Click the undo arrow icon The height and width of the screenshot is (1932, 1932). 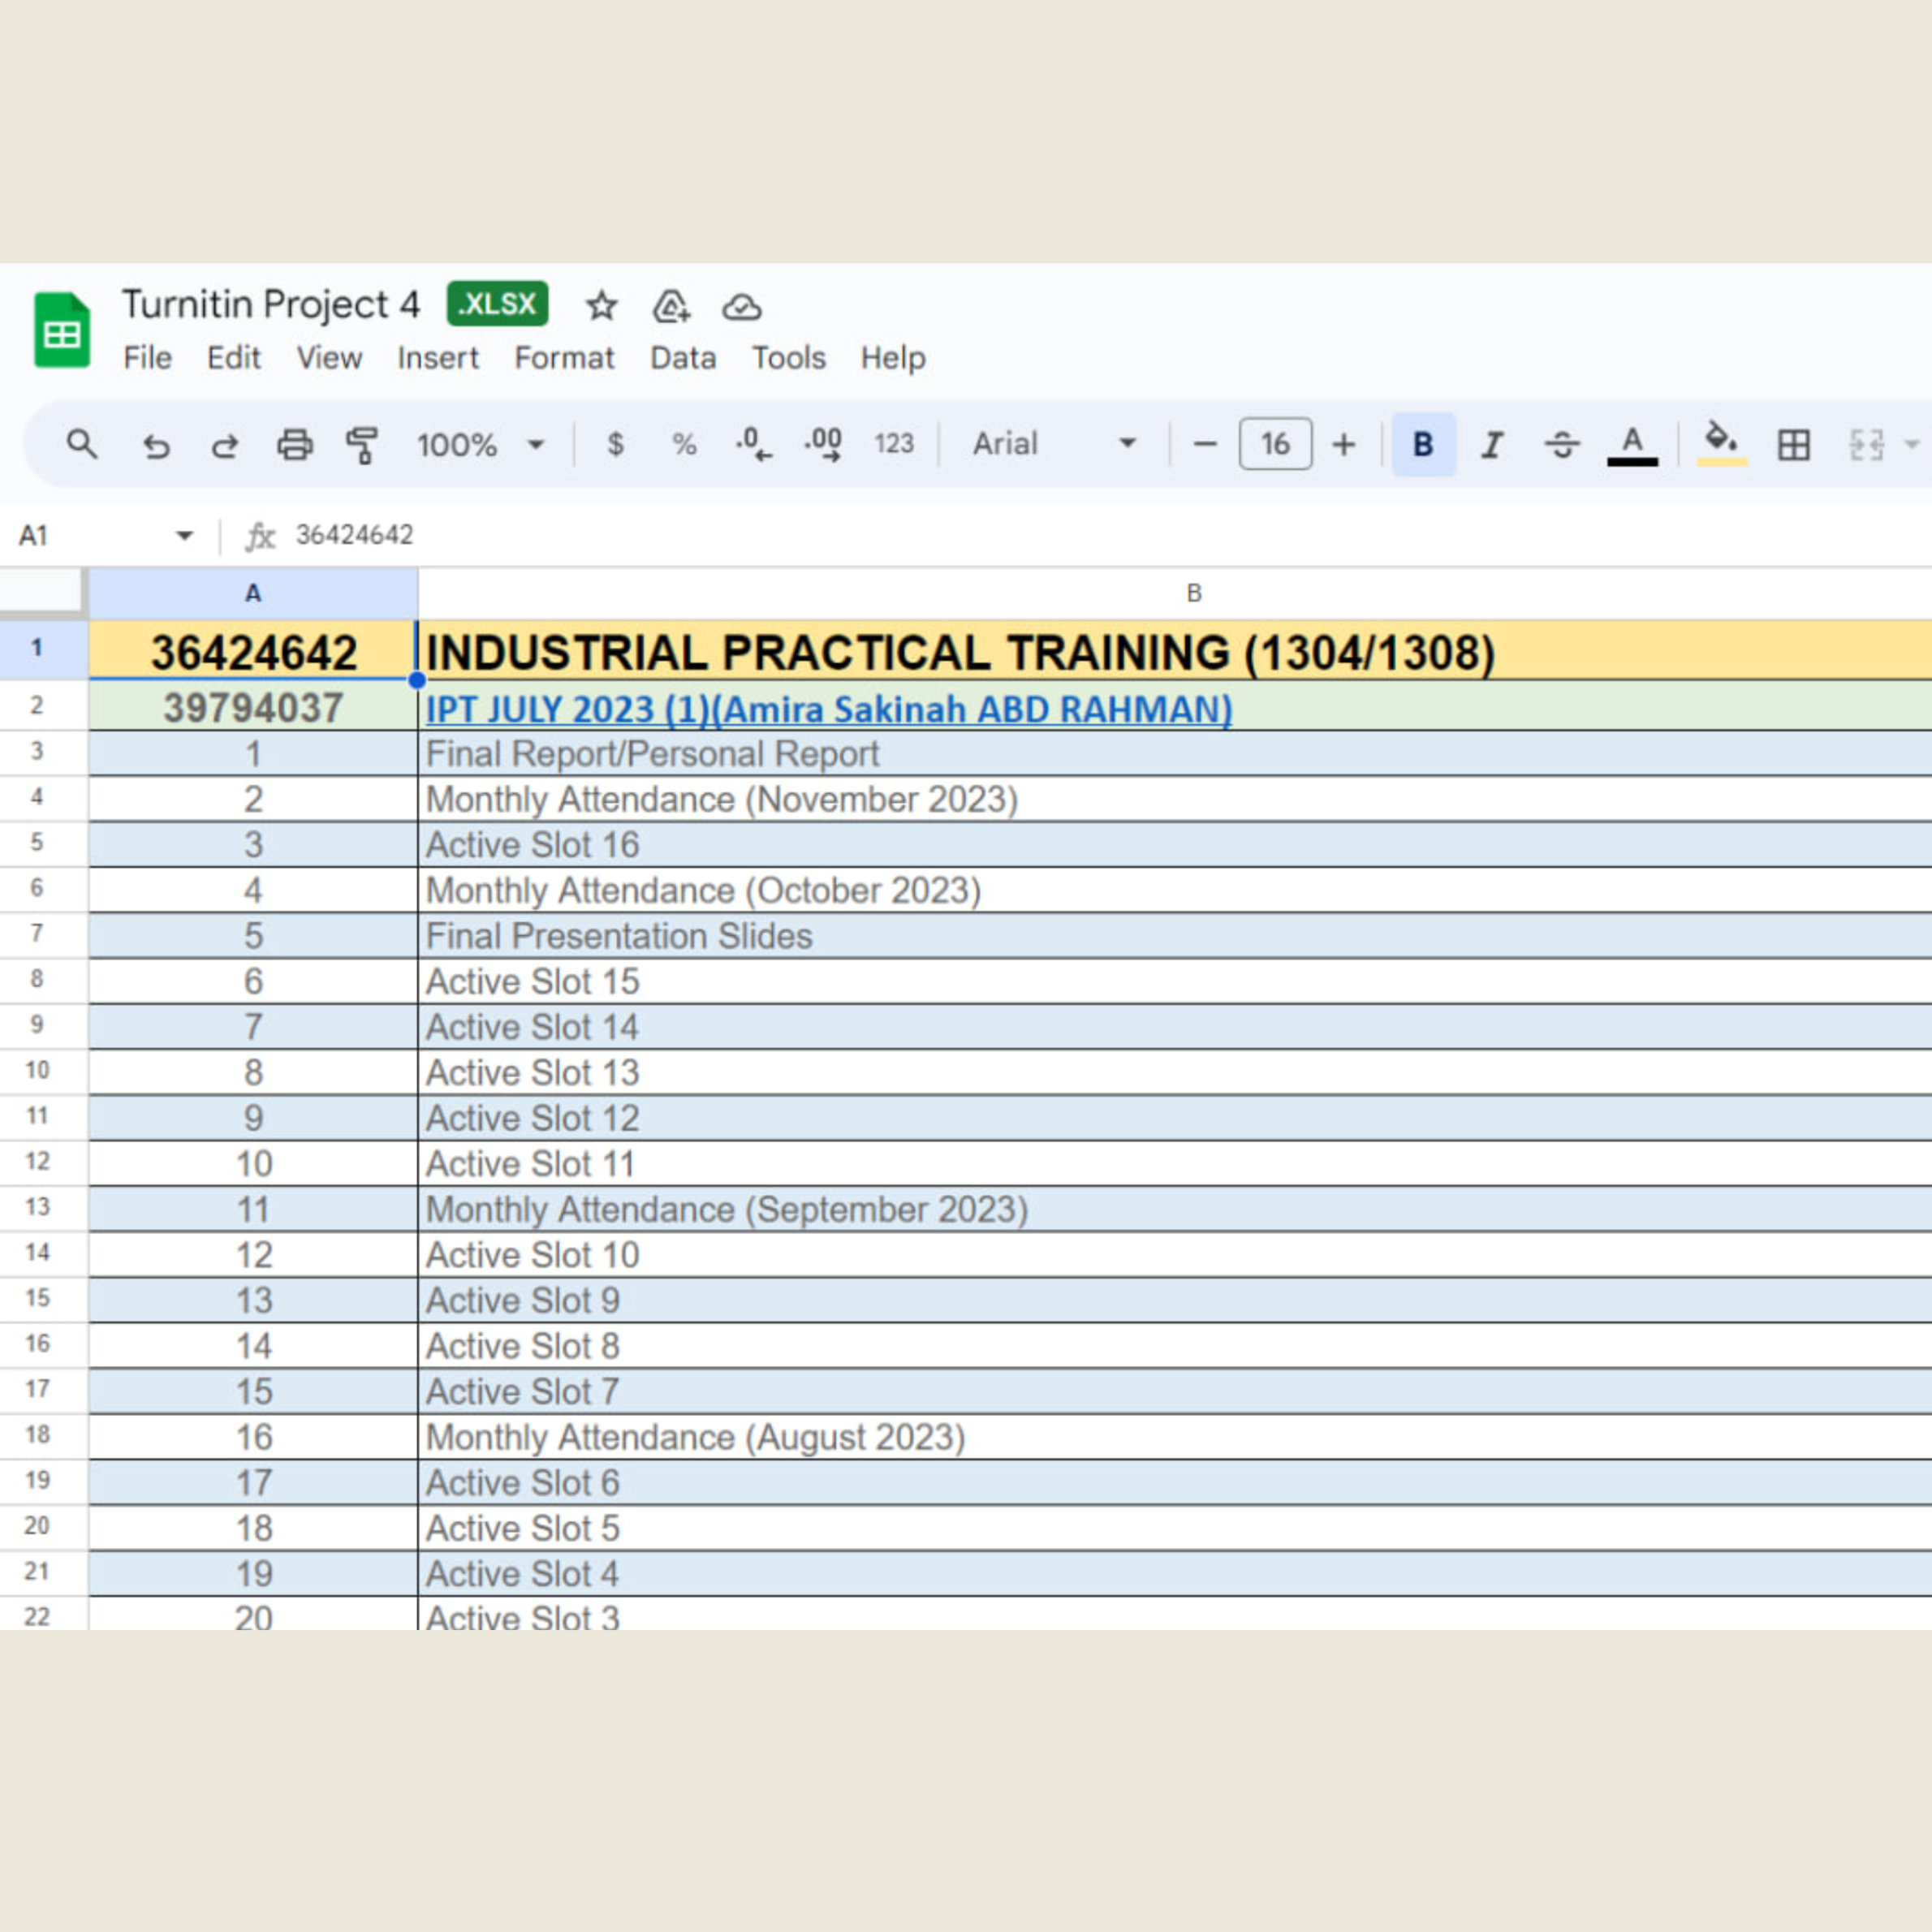(x=156, y=445)
